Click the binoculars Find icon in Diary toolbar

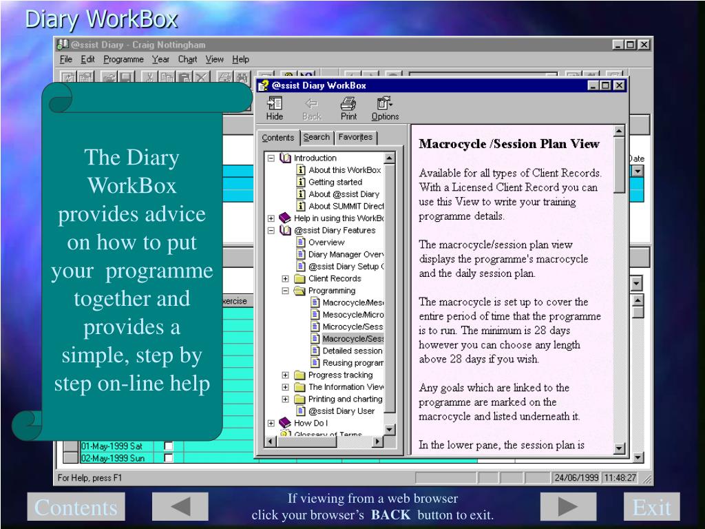click(x=242, y=77)
